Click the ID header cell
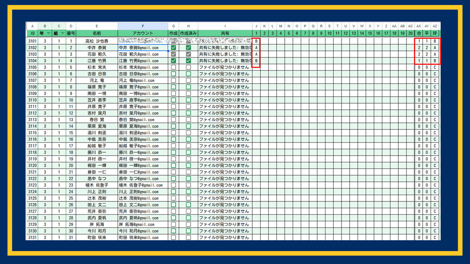The width and height of the screenshot is (470, 264). pyautogui.click(x=33, y=33)
